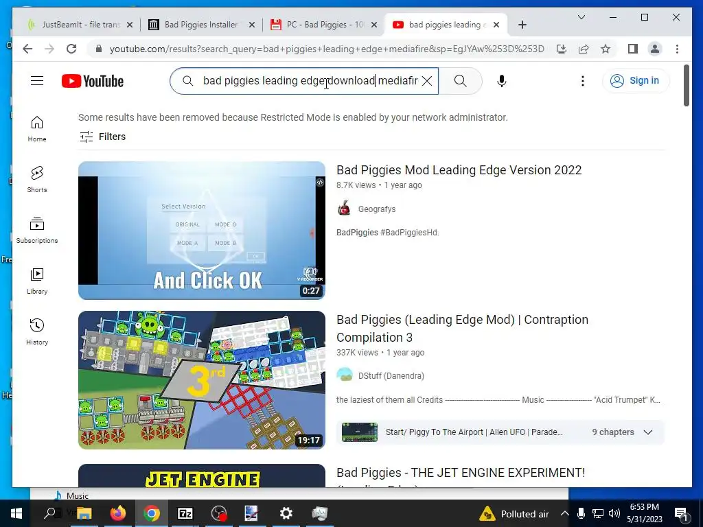
Task: Open the DStuff (Danendra) channel avatar
Action: [345, 375]
